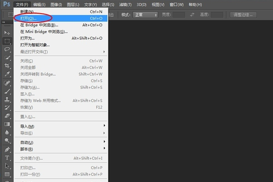Viewport: 273px width, 182px height.
Task: Choose 存储为 Web 所用格式... entry
Action: [61, 101]
